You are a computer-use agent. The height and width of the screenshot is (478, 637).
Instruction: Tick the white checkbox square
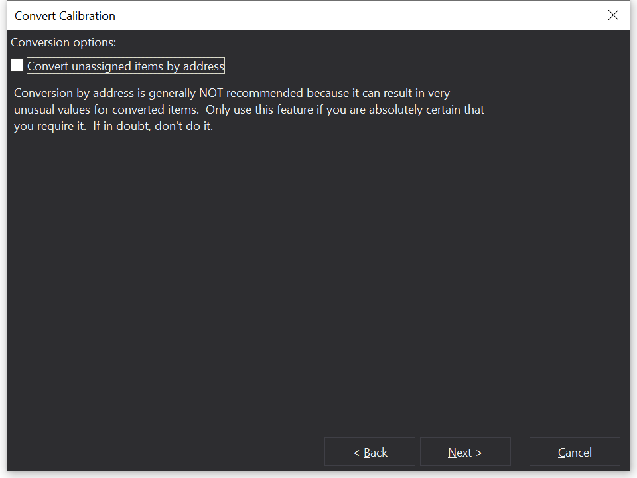tap(17, 66)
